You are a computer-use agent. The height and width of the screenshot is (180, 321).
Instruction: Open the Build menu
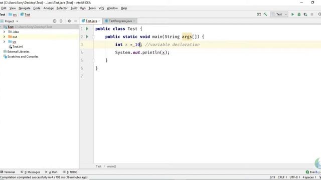pos(74,8)
